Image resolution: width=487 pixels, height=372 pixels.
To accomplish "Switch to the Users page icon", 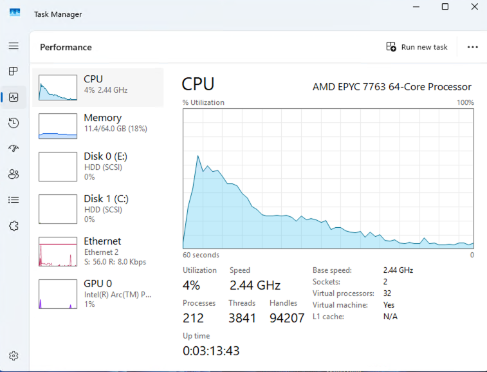I will point(14,174).
